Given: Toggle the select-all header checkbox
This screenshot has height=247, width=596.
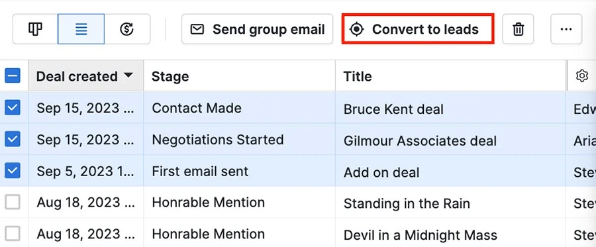Looking at the screenshot, I should 13,76.
